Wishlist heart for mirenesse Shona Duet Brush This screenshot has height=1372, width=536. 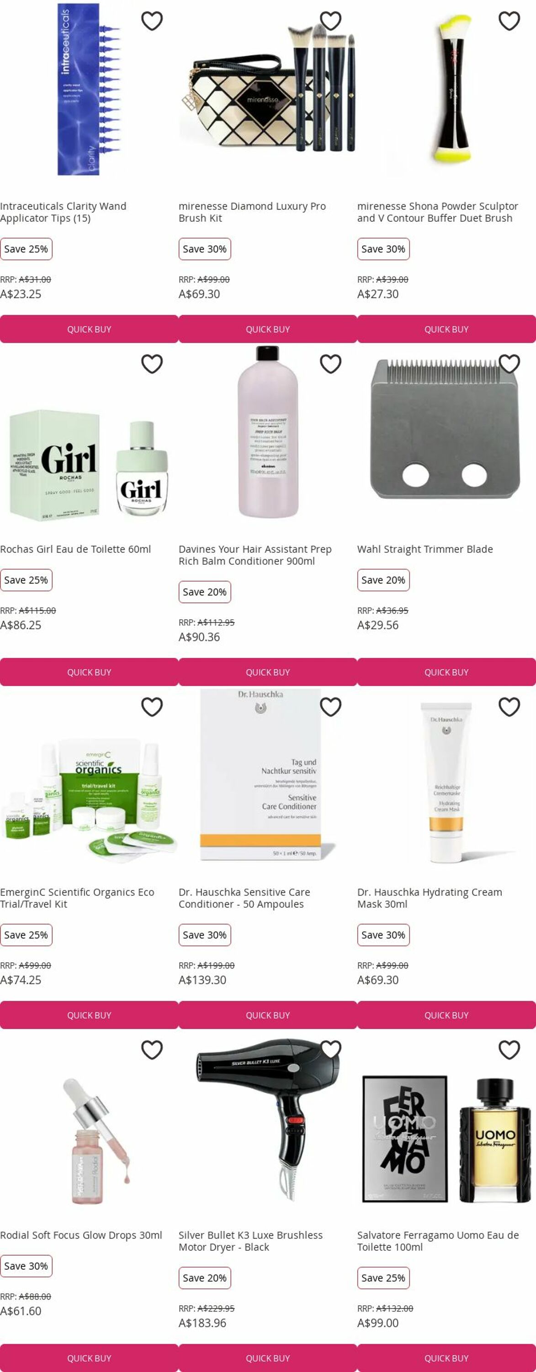509,21
